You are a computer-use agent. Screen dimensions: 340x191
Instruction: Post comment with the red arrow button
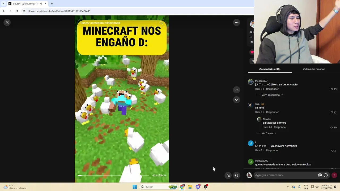334,175
